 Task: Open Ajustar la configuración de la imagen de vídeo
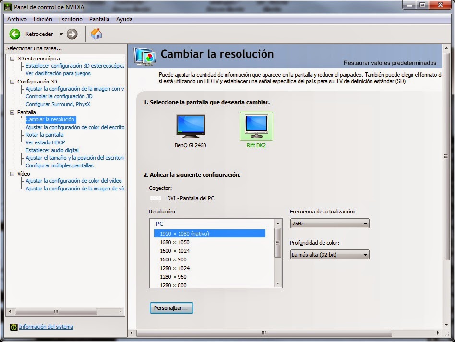coord(75,189)
